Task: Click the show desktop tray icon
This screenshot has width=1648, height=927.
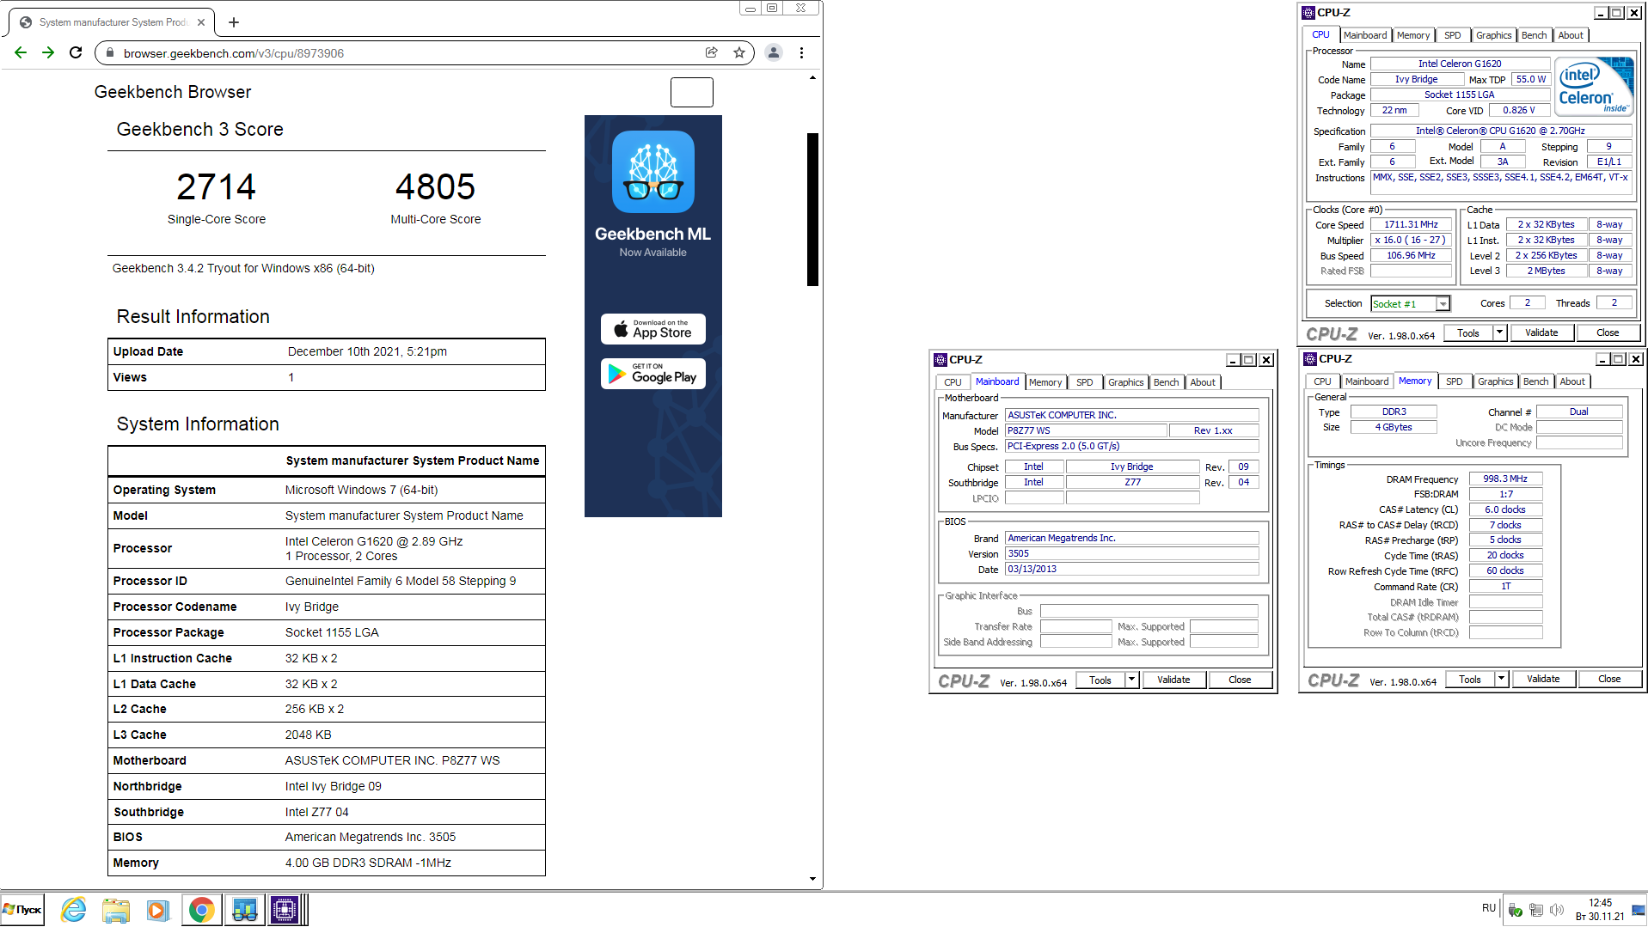Action: click(x=1639, y=910)
